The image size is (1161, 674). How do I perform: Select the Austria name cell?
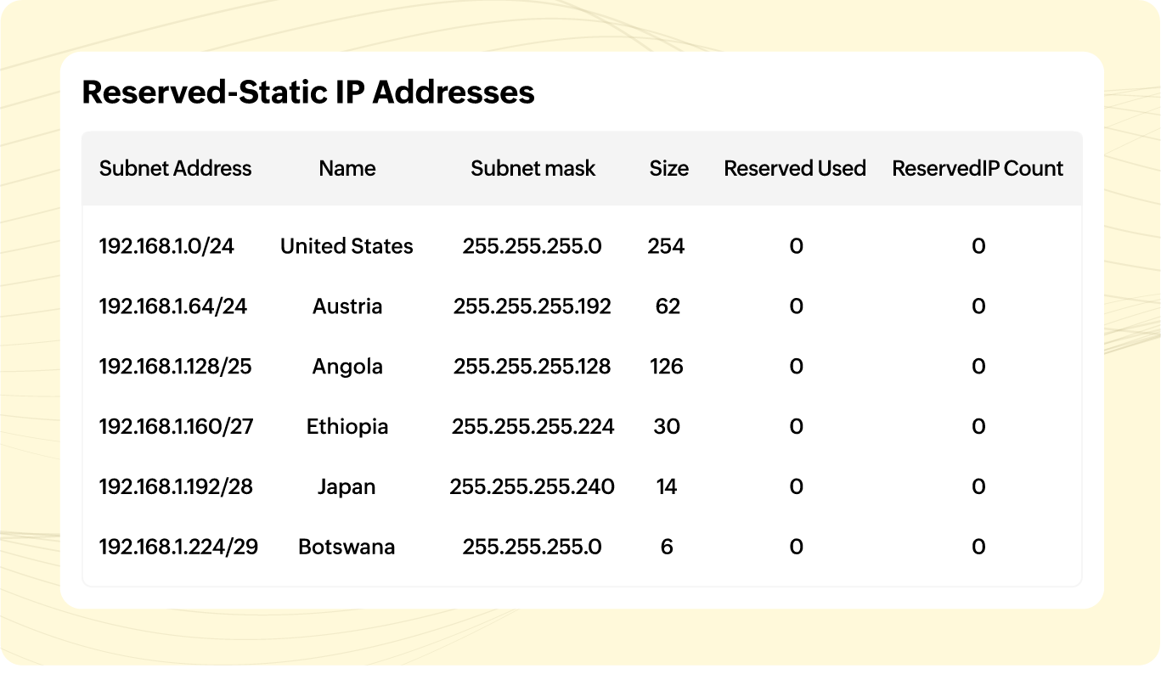[x=347, y=306]
